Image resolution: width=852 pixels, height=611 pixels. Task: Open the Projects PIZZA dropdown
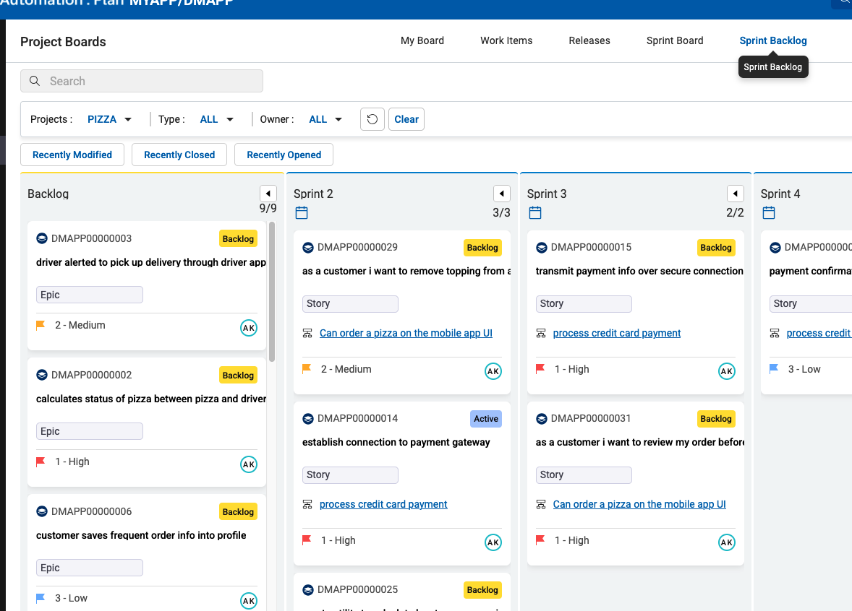tap(110, 119)
